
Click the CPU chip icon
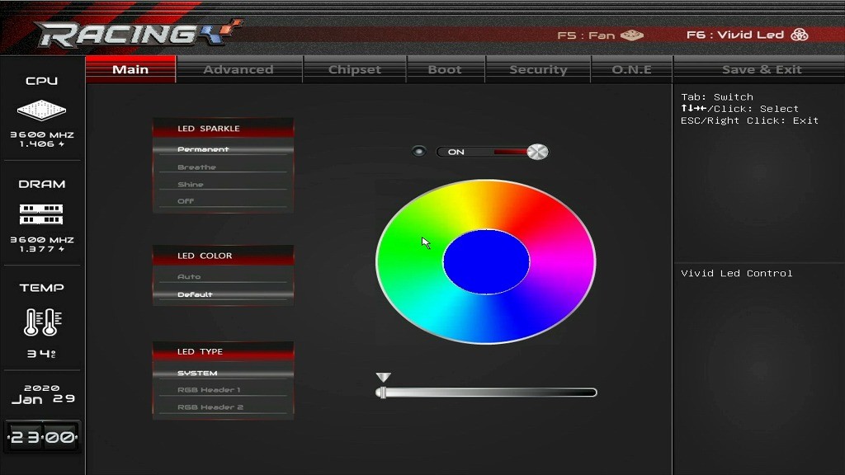[x=41, y=110]
